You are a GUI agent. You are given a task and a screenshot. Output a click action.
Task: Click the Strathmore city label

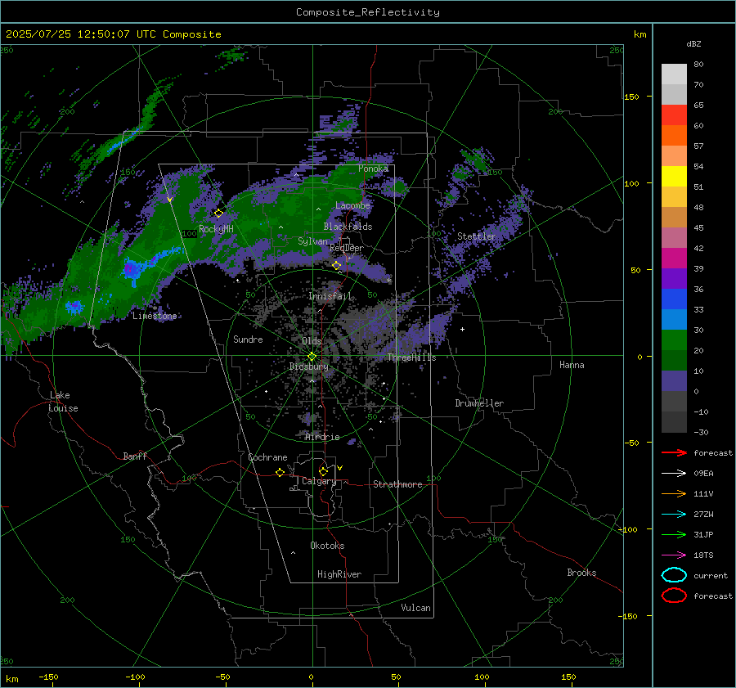(397, 484)
